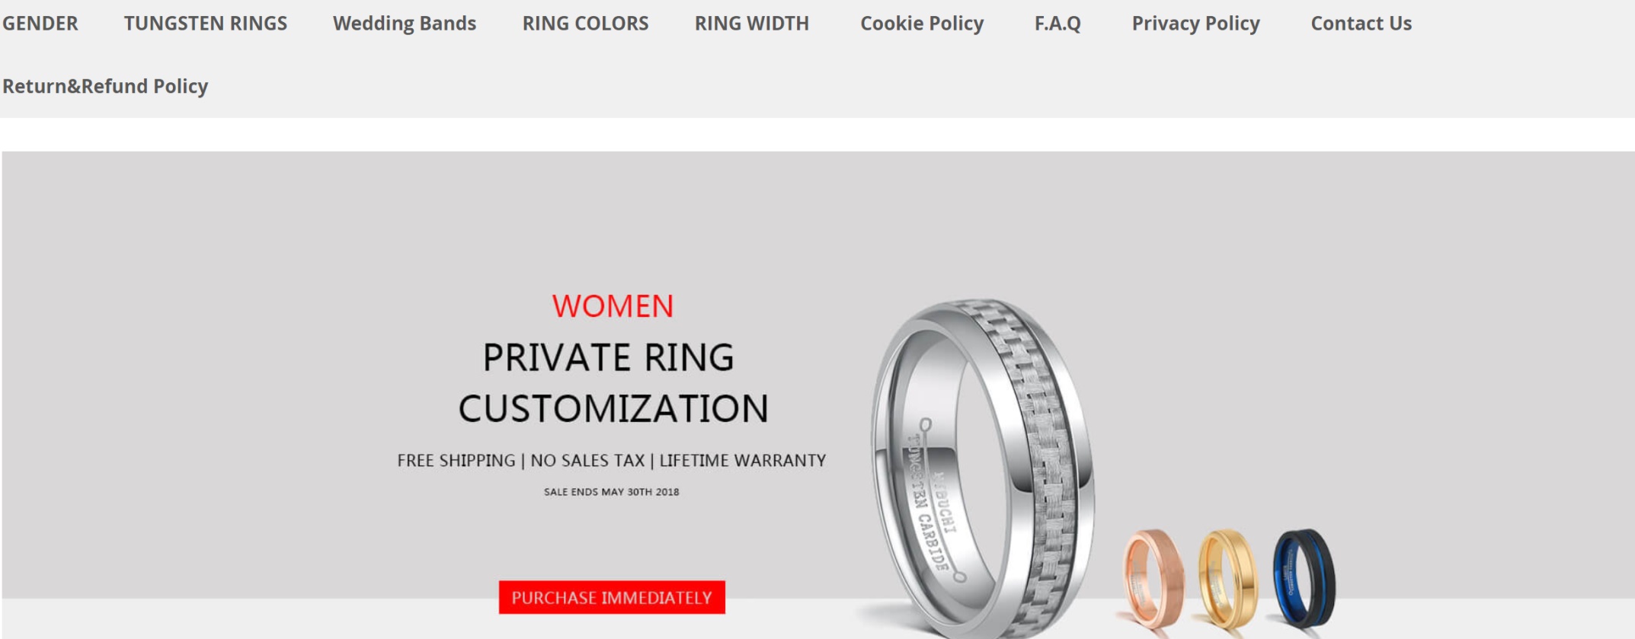The height and width of the screenshot is (639, 1635).
Task: Open the GENDER menu item
Action: [40, 24]
